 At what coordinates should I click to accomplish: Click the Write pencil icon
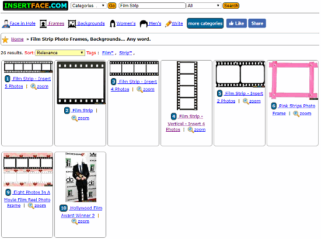pyautogui.click(x=168, y=24)
